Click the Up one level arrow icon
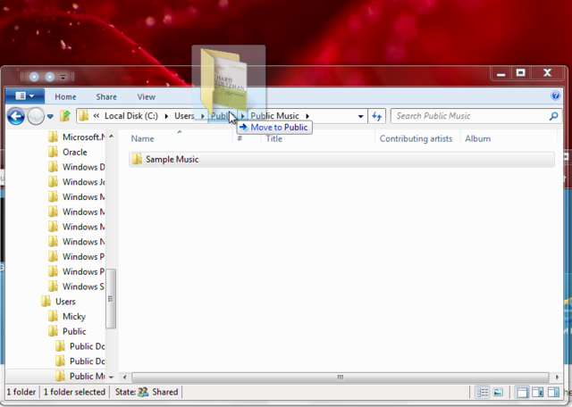 click(x=65, y=116)
